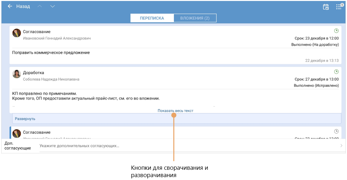Click the Назад text button

point(23,6)
